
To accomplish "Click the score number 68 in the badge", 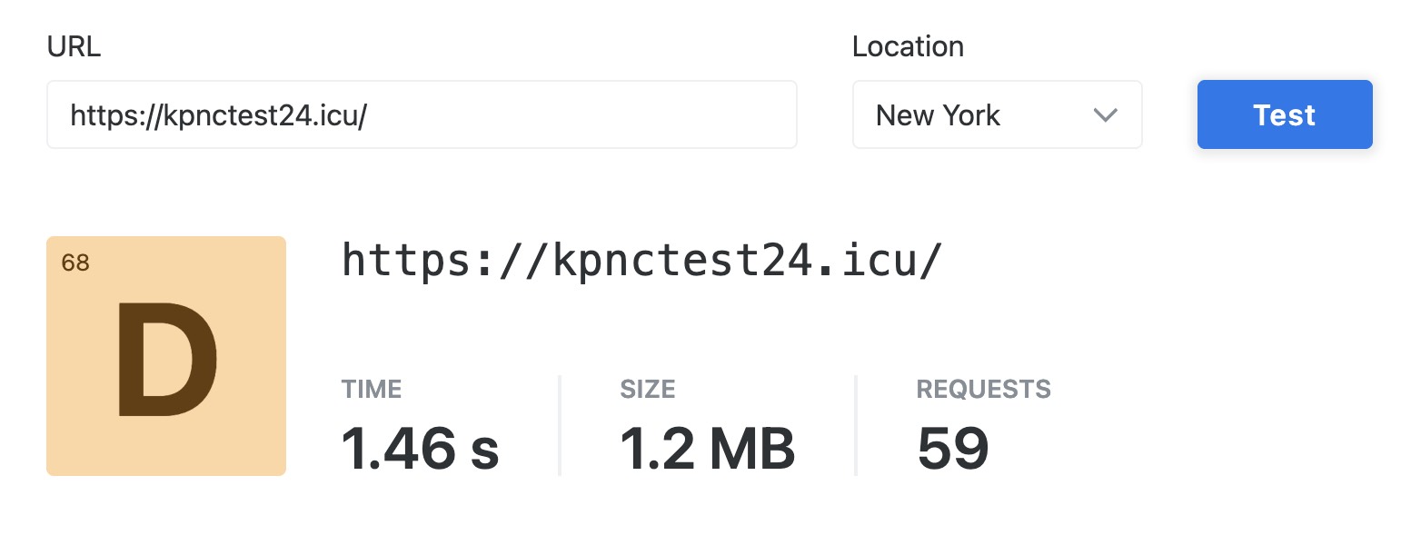I will 75,263.
